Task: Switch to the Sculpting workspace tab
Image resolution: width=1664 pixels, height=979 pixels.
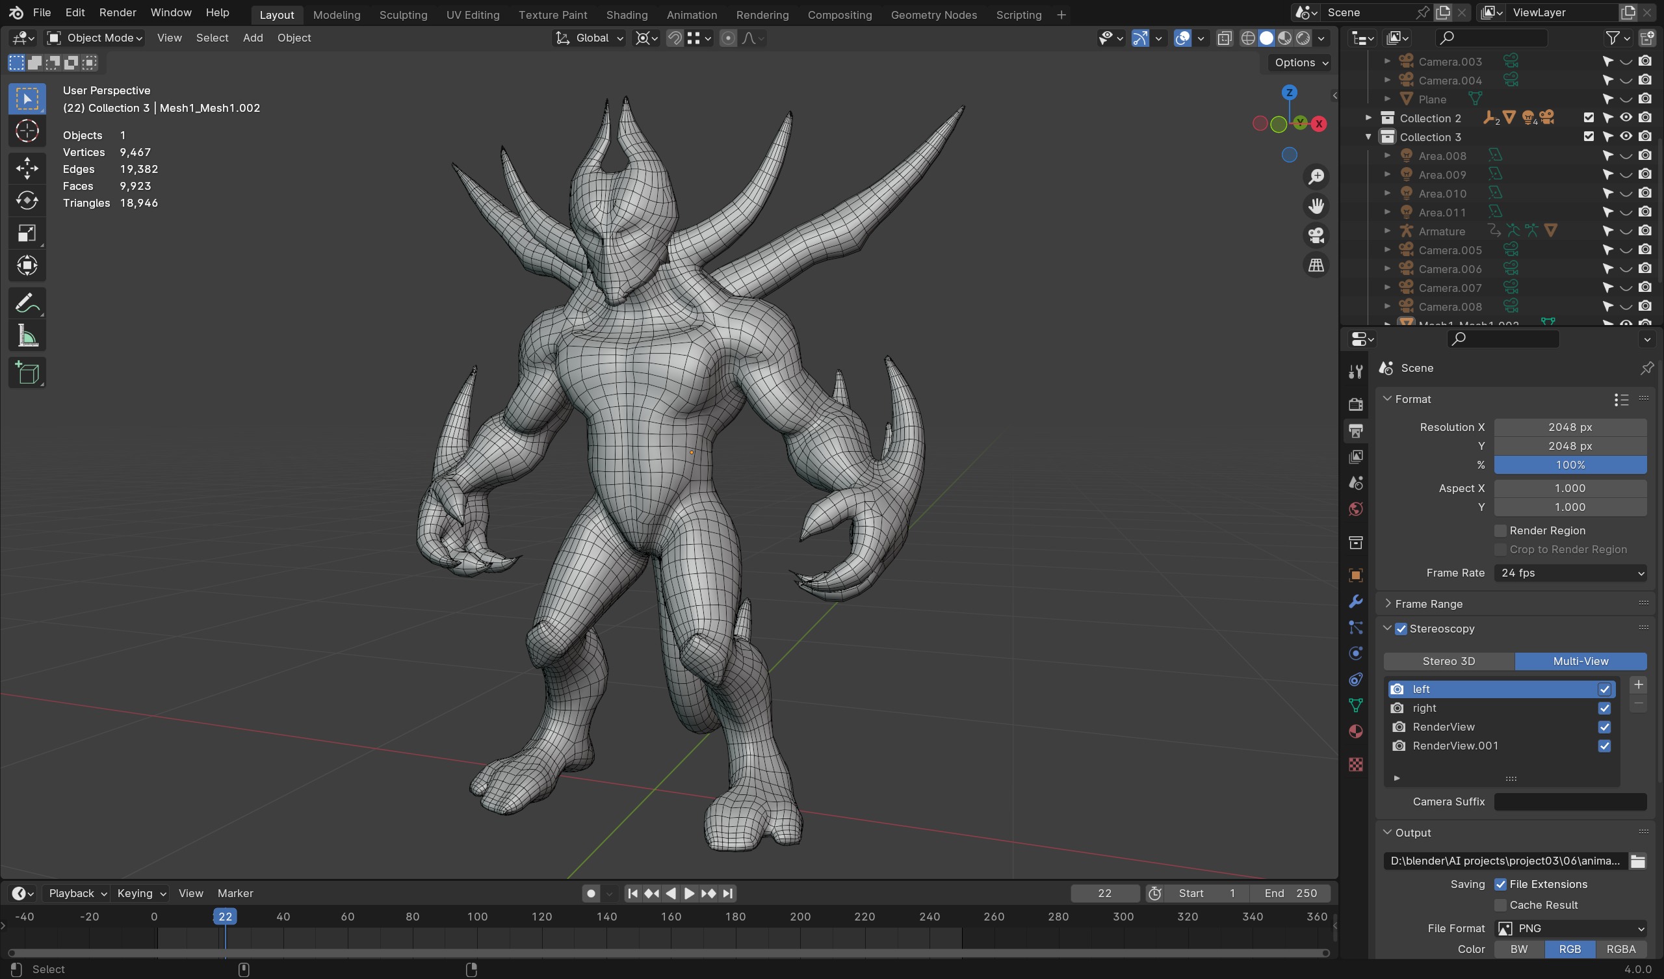Action: [x=403, y=14]
